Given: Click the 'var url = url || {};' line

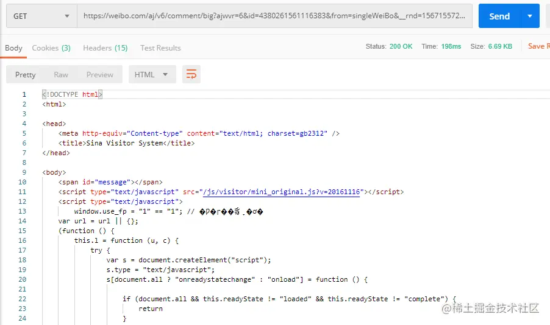Looking at the screenshot, I should tap(98, 222).
